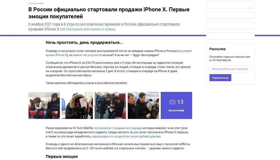Open third thumbnail of people in store
Screen dimensions: 280x160
(x=110, y=105)
